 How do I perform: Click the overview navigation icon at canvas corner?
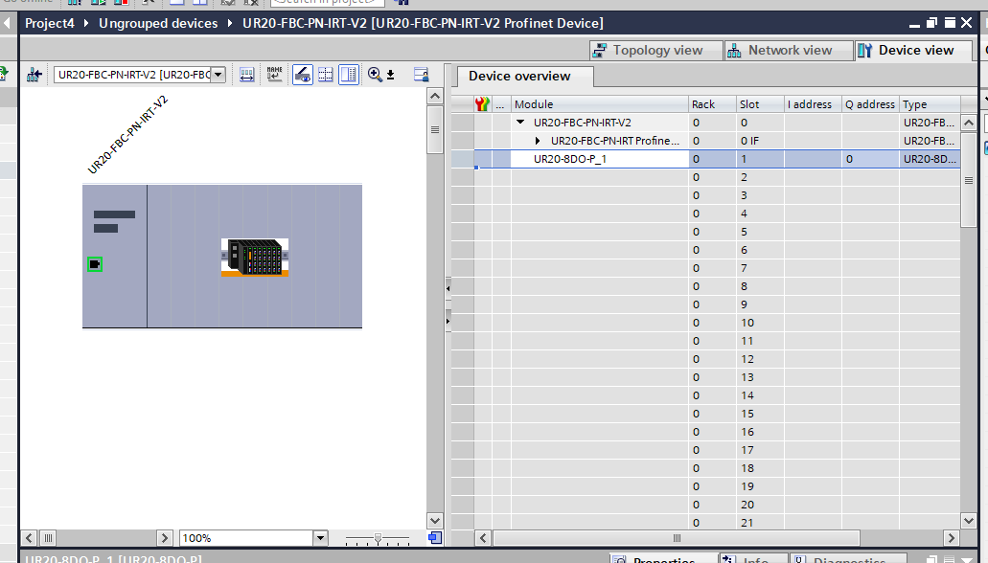[435, 538]
